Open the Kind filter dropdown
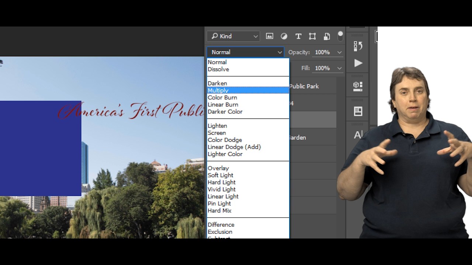 coord(233,36)
